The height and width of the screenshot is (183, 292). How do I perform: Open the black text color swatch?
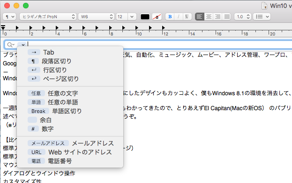pos(145,17)
